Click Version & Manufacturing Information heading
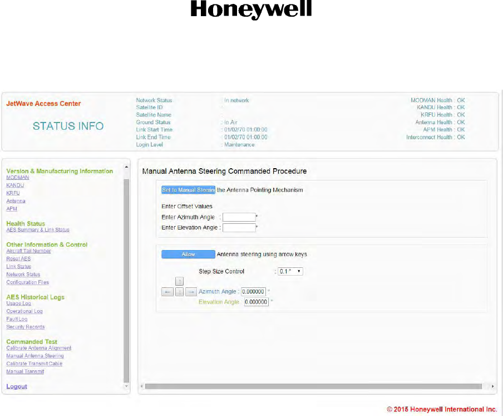The image size is (503, 416). coord(60,171)
